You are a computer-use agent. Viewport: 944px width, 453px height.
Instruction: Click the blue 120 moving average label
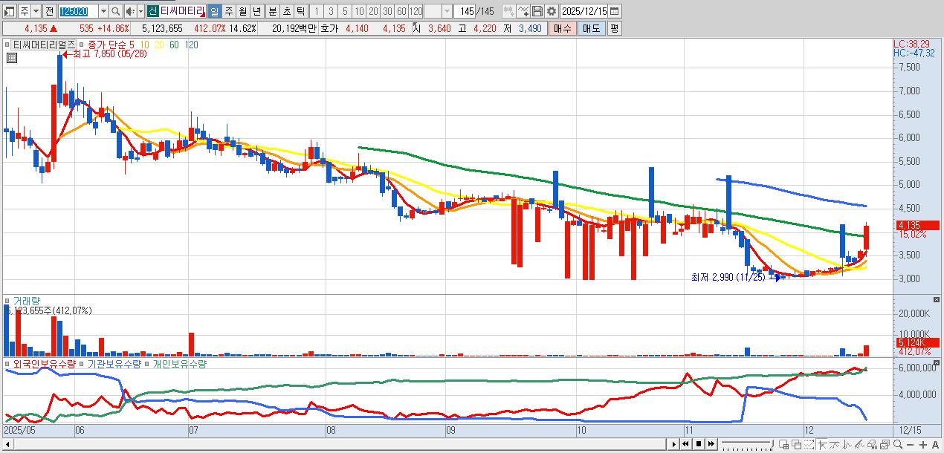[191, 45]
